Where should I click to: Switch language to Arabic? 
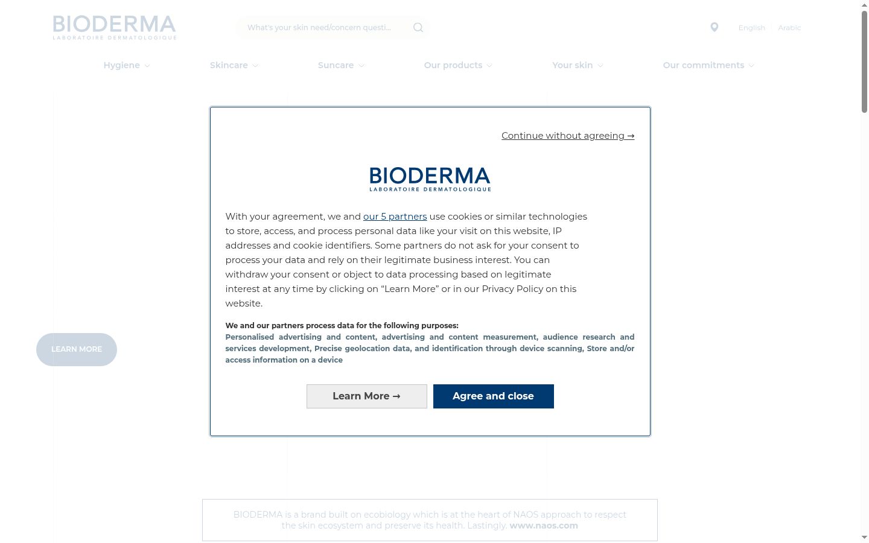point(789,28)
